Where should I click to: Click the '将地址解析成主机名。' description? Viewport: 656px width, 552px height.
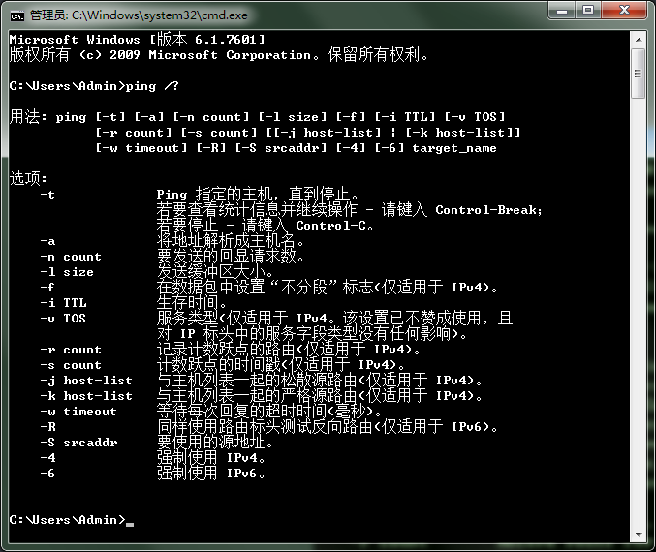point(230,241)
